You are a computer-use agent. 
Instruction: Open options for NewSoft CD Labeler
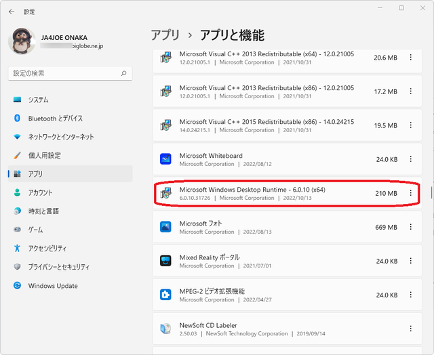click(x=411, y=329)
